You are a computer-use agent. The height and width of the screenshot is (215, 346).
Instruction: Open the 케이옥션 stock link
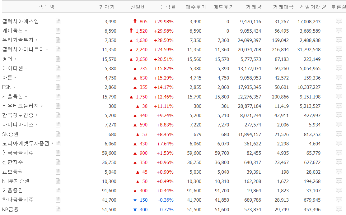coord(12,31)
